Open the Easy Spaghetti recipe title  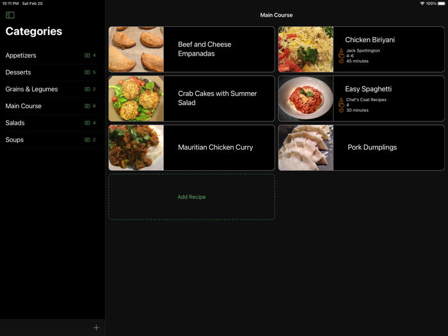point(368,89)
